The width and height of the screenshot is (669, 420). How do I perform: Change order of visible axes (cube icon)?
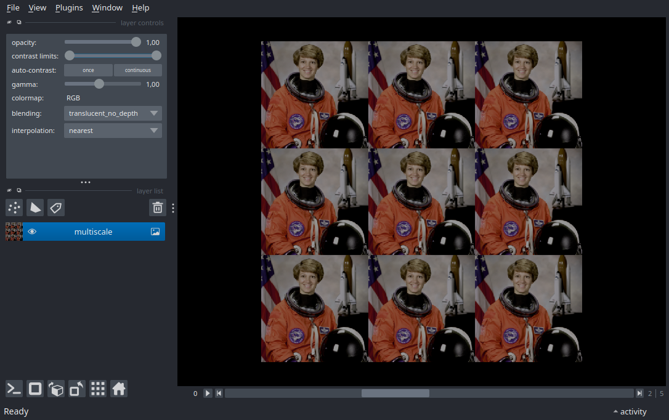(56, 389)
